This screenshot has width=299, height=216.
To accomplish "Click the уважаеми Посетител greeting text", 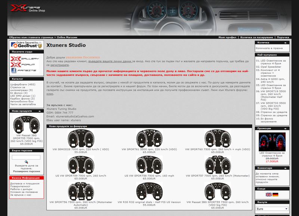I will coord(83,57).
